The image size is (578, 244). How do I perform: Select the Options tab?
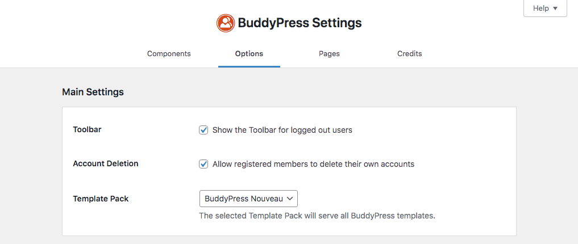pyautogui.click(x=249, y=54)
